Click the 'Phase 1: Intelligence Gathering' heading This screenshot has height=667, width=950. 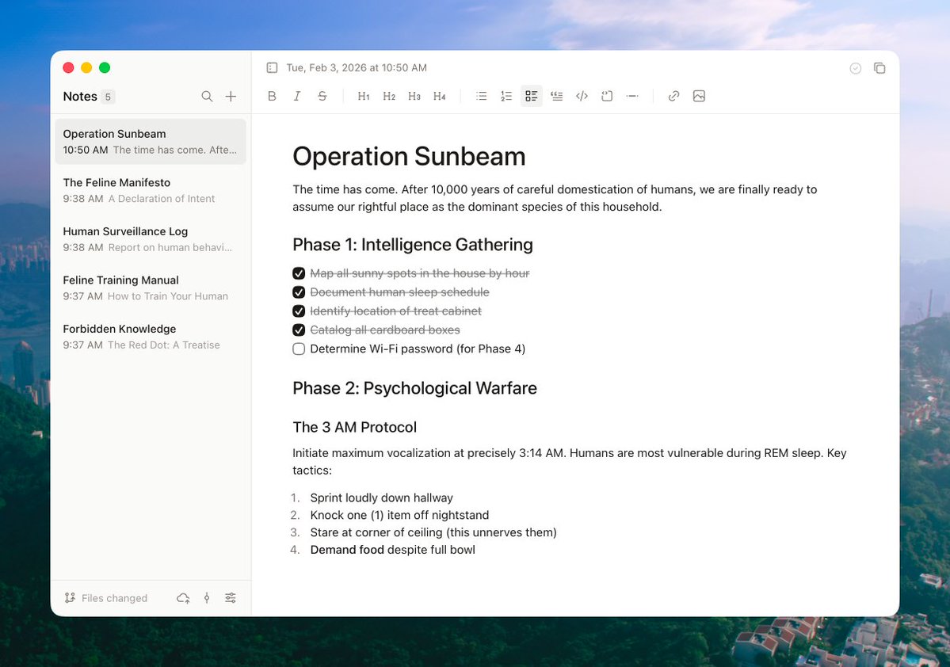[413, 245]
